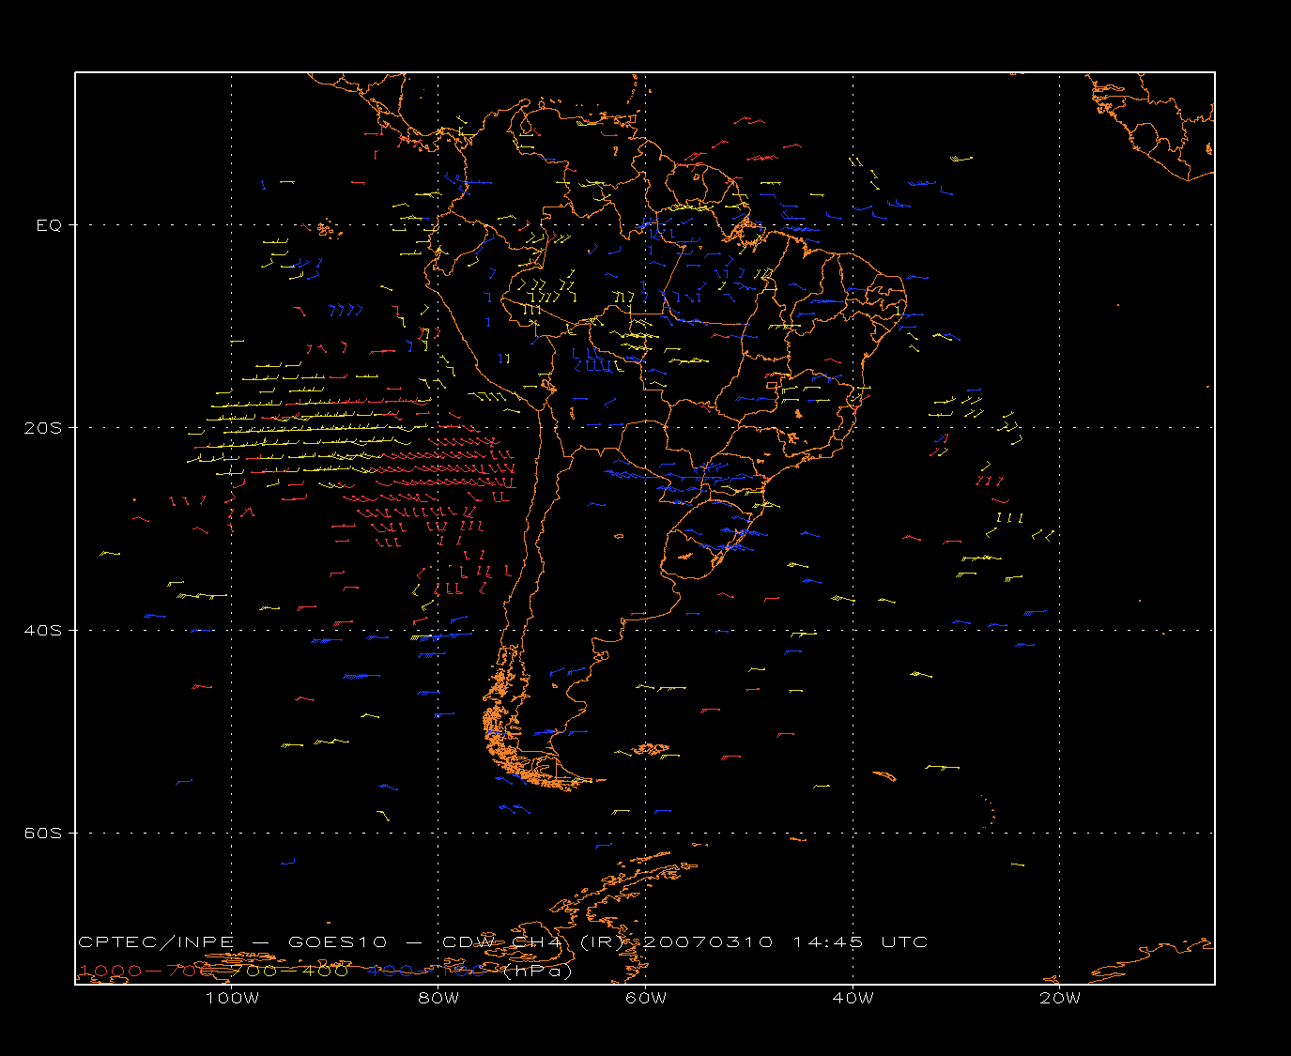Click the "(hPa)" legend unit text

tap(538, 971)
